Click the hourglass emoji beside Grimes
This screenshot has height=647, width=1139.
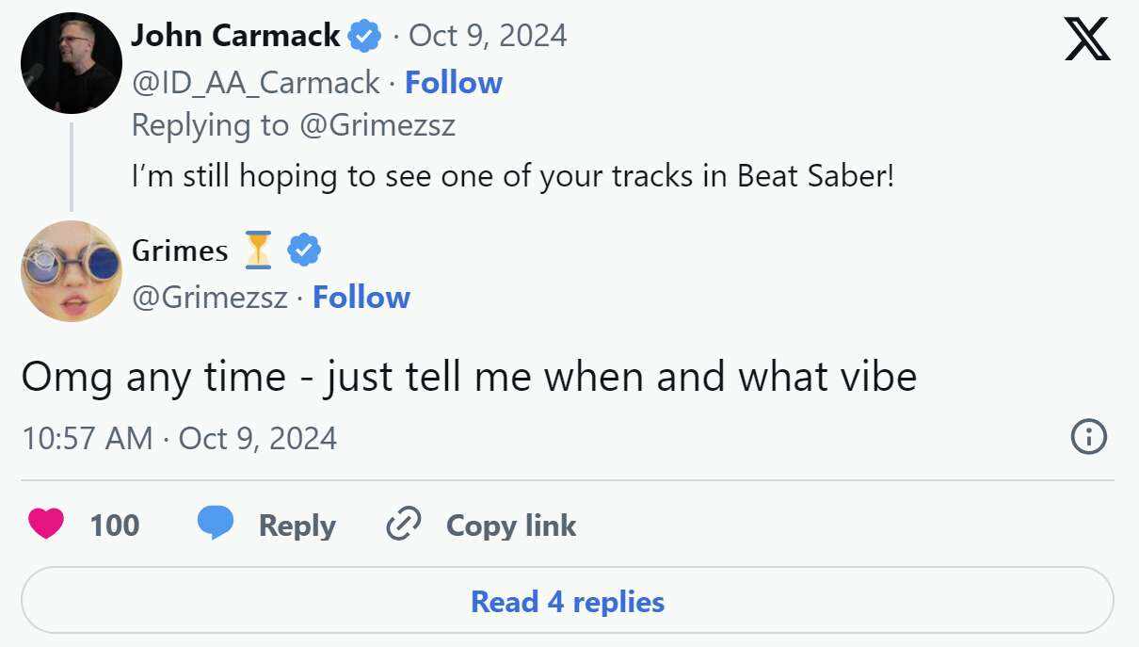pyautogui.click(x=258, y=251)
